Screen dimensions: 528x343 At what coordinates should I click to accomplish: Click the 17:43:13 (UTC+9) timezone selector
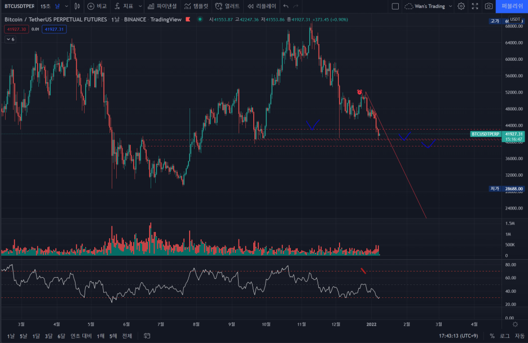click(x=458, y=336)
